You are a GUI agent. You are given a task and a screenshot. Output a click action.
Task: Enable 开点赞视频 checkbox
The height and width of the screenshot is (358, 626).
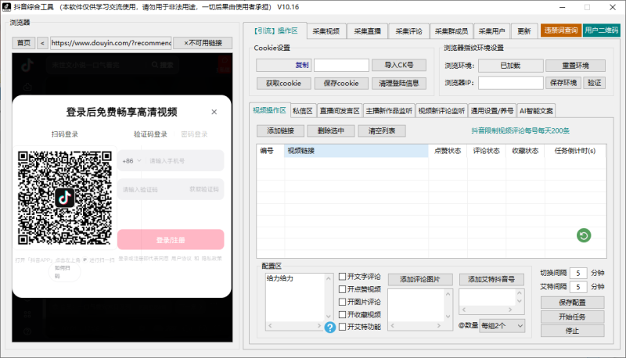point(342,289)
